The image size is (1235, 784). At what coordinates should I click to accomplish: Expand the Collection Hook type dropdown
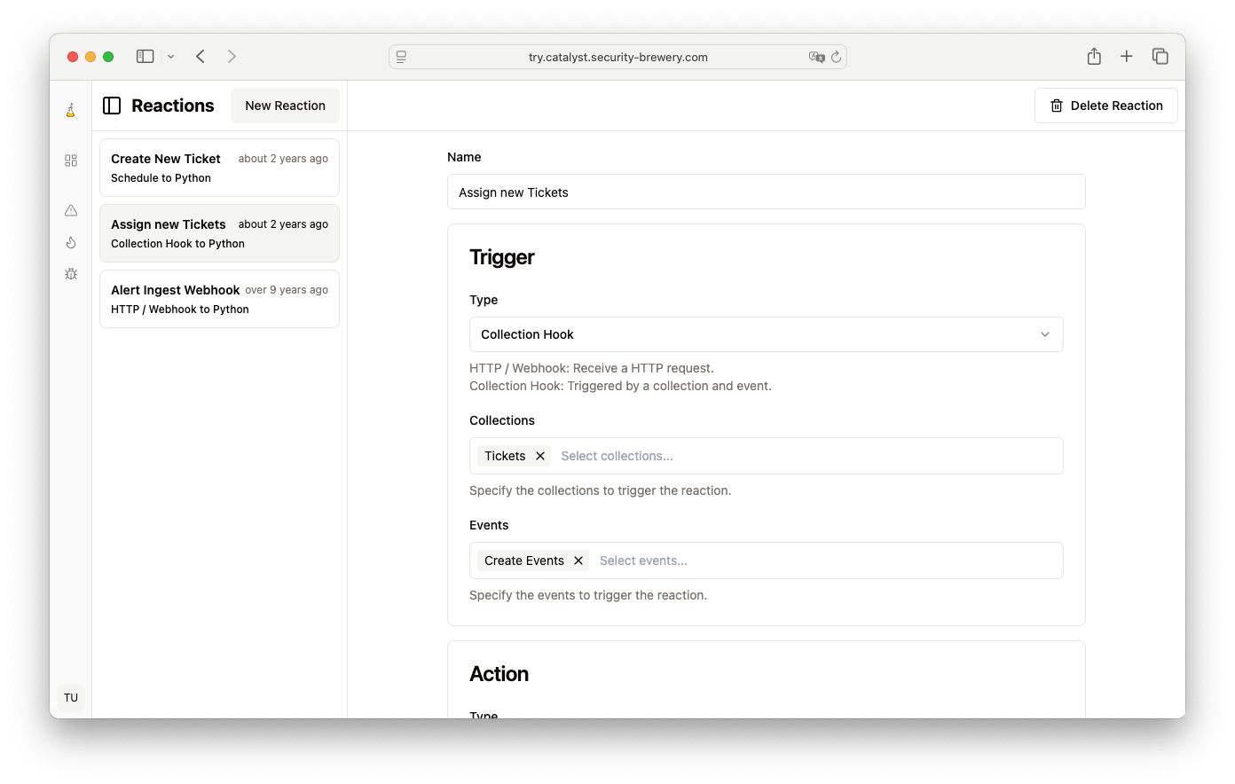coord(766,334)
